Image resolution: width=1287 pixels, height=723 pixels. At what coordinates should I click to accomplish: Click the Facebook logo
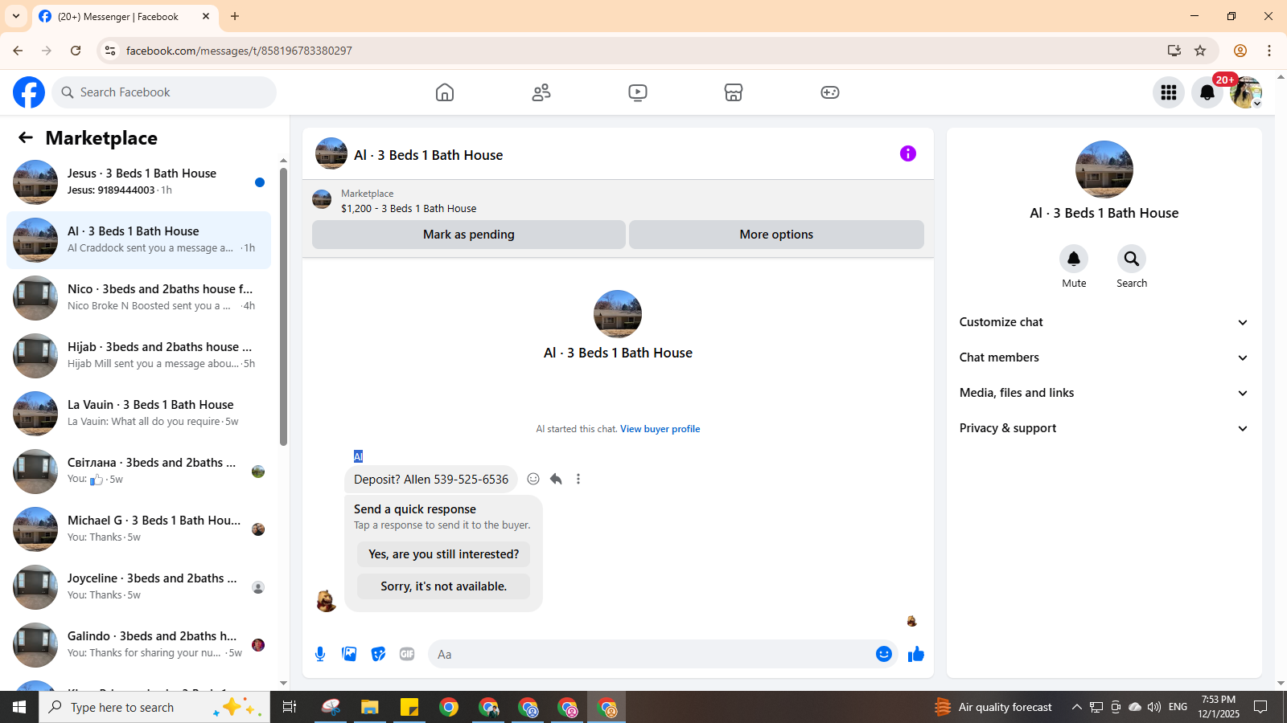pyautogui.click(x=29, y=92)
